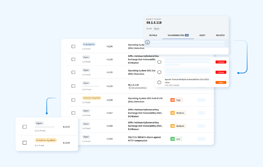Click the 56 High severity badge
Image resolution: width=263 pixels, height=167 pixels.
coord(176,100)
